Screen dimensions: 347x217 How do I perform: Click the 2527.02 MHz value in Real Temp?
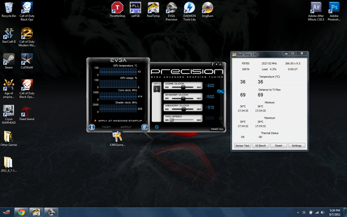(269, 63)
